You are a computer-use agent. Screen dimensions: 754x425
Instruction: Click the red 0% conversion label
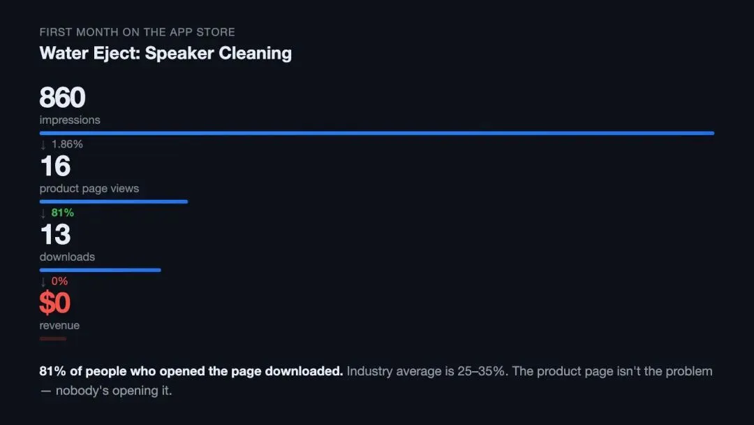pos(59,281)
